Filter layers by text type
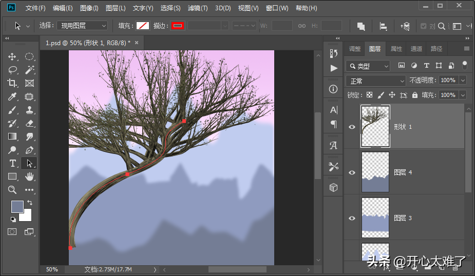Screen dimensions: 475x276 coord(427,65)
